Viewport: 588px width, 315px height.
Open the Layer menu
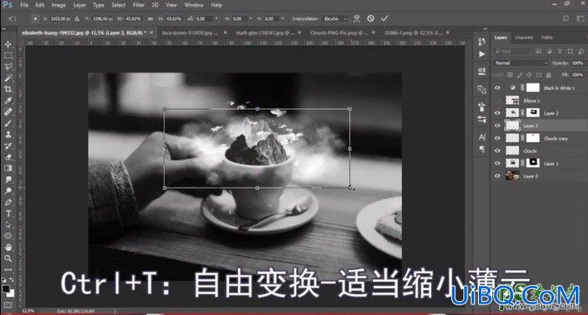(x=79, y=5)
